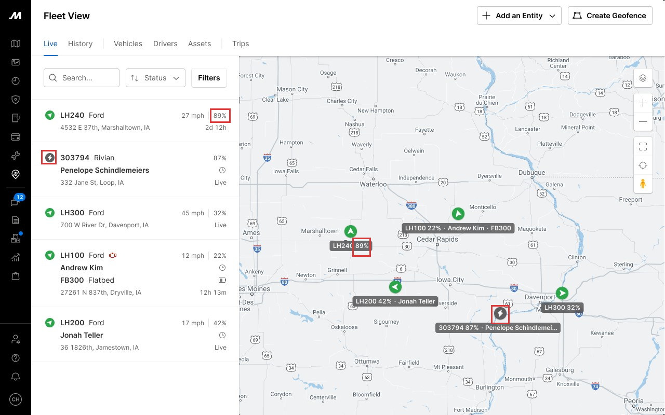Click the LH300 32% map label
This screenshot has height=415, width=665.
562,308
